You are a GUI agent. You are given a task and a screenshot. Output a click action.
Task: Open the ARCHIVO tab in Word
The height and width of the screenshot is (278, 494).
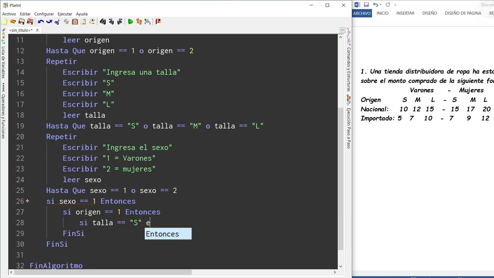362,13
